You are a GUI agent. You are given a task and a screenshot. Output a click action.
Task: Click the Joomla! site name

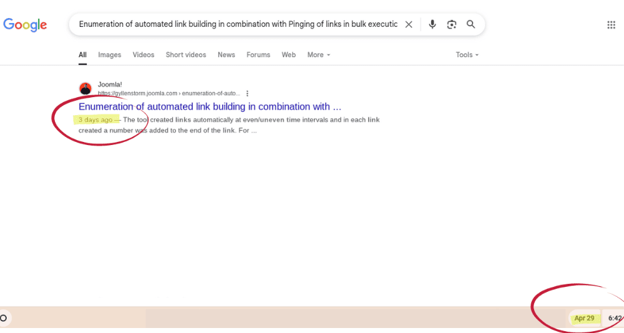[110, 85]
